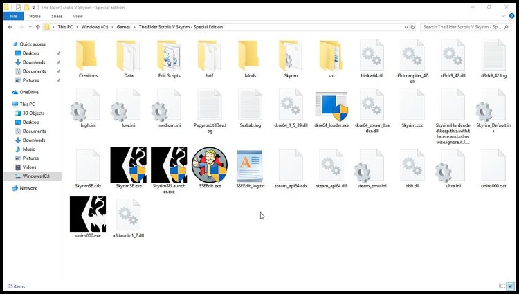
Task: Open Documents under Quick access
Action: tap(34, 71)
